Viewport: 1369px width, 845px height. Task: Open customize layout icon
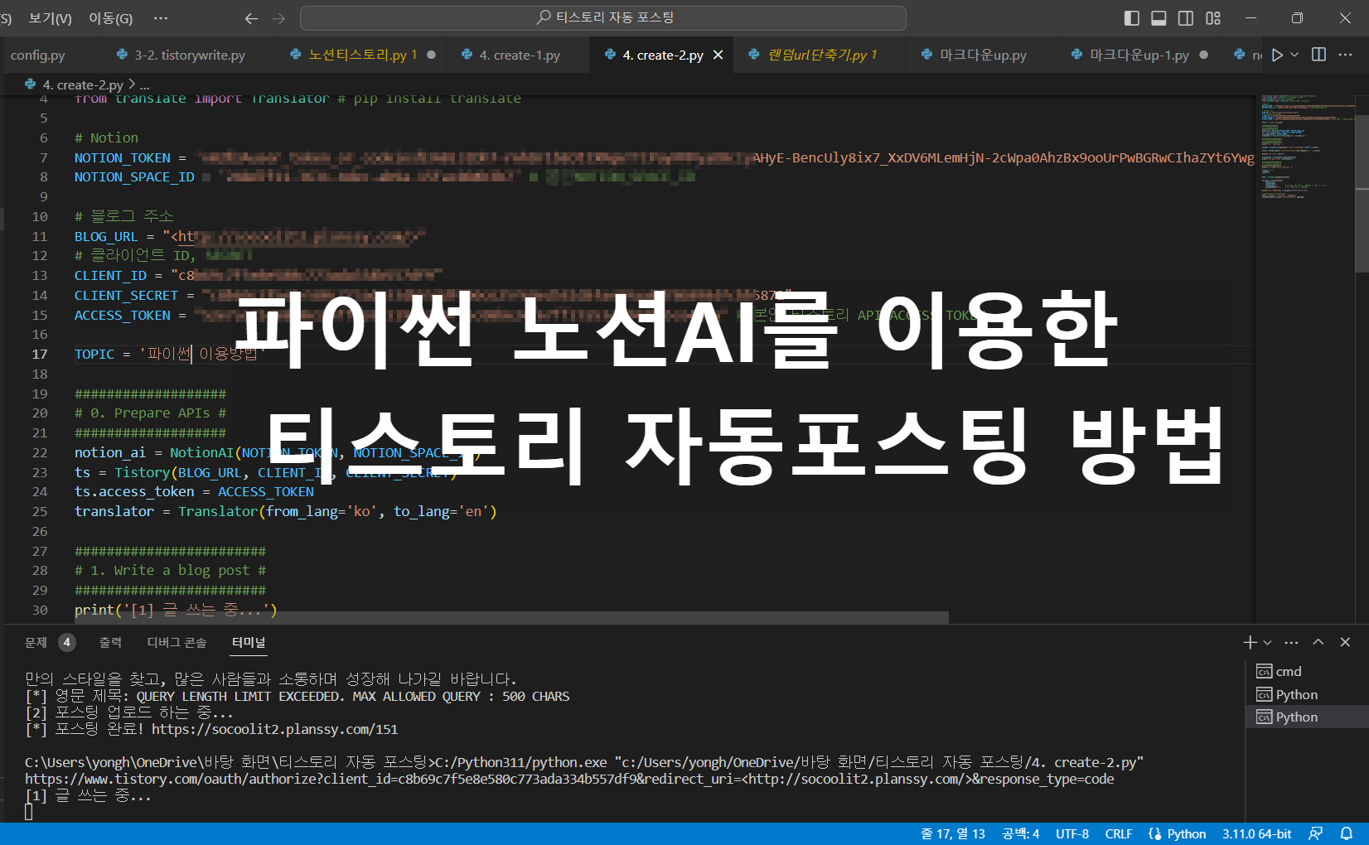(x=1213, y=18)
